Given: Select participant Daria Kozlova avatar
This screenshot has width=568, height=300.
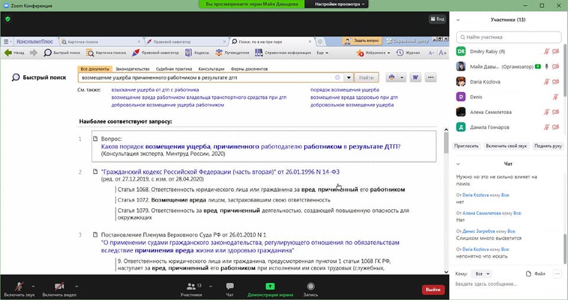Looking at the screenshot, I should [x=461, y=82].
